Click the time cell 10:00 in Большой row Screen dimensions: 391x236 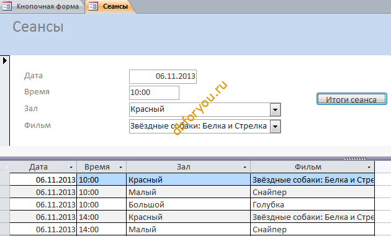coord(102,204)
